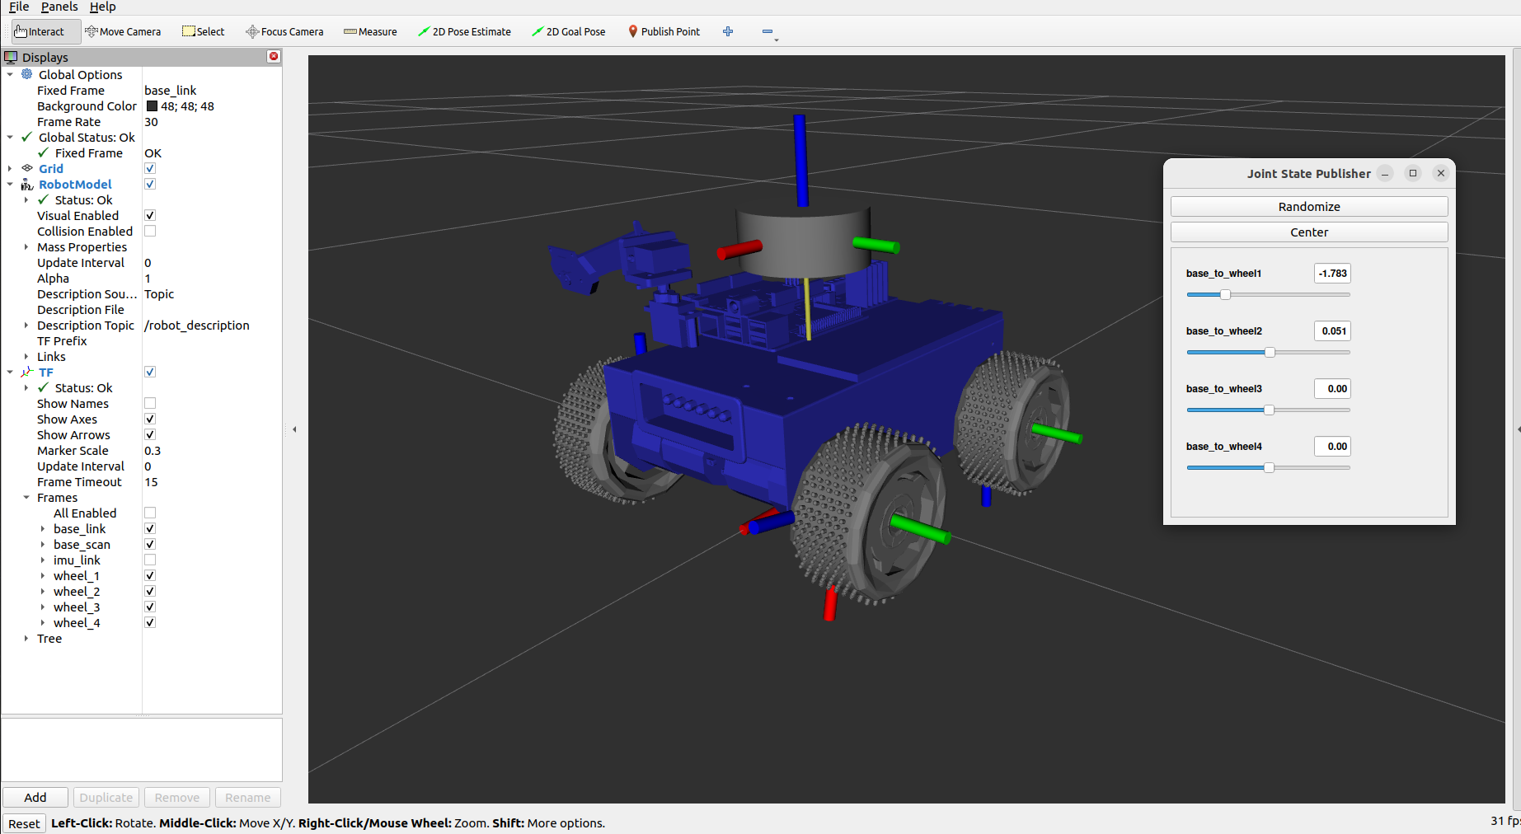This screenshot has height=834, width=1521.
Task: Click the base_to_wheel2 value field
Action: [x=1331, y=330]
